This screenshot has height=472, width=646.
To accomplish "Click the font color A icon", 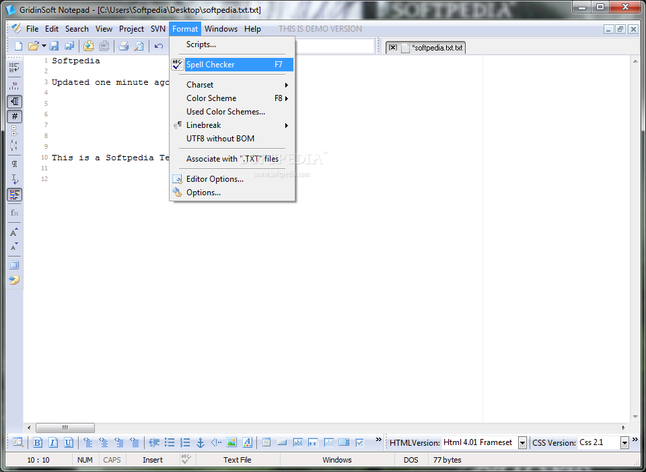I will tap(247, 443).
